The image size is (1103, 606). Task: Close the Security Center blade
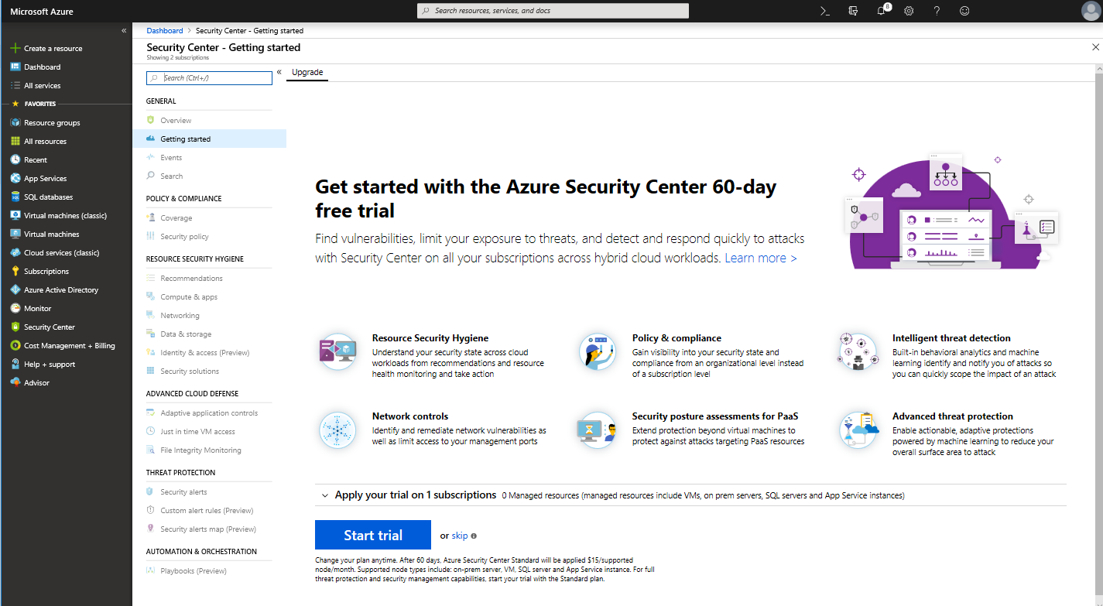click(1095, 47)
